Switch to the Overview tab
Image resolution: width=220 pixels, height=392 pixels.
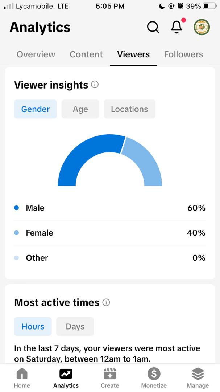36,54
